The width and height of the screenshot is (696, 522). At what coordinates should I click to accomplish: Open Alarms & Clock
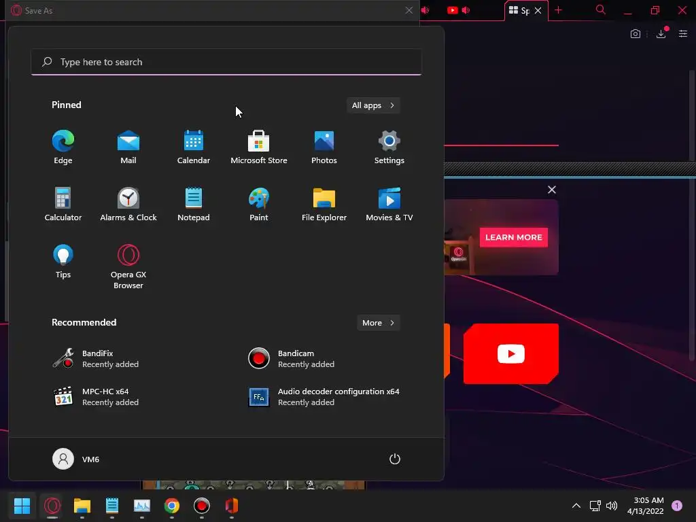(128, 205)
